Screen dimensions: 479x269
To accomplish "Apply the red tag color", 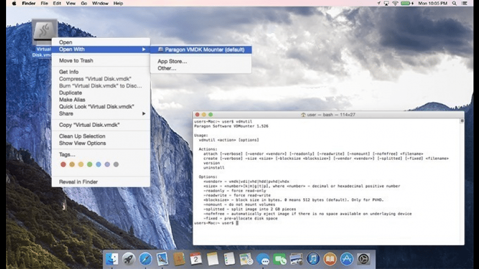I will pyautogui.click(x=63, y=165).
